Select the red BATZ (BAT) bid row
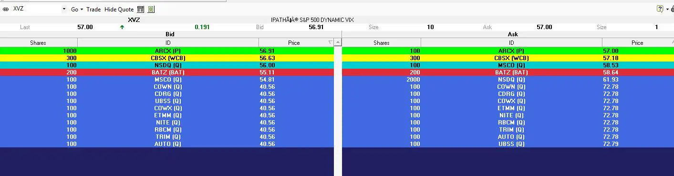674x176 pixels. click(x=167, y=72)
